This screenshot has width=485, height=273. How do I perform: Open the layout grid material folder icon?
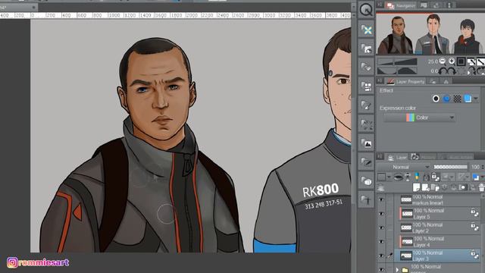pyautogui.click(x=366, y=86)
